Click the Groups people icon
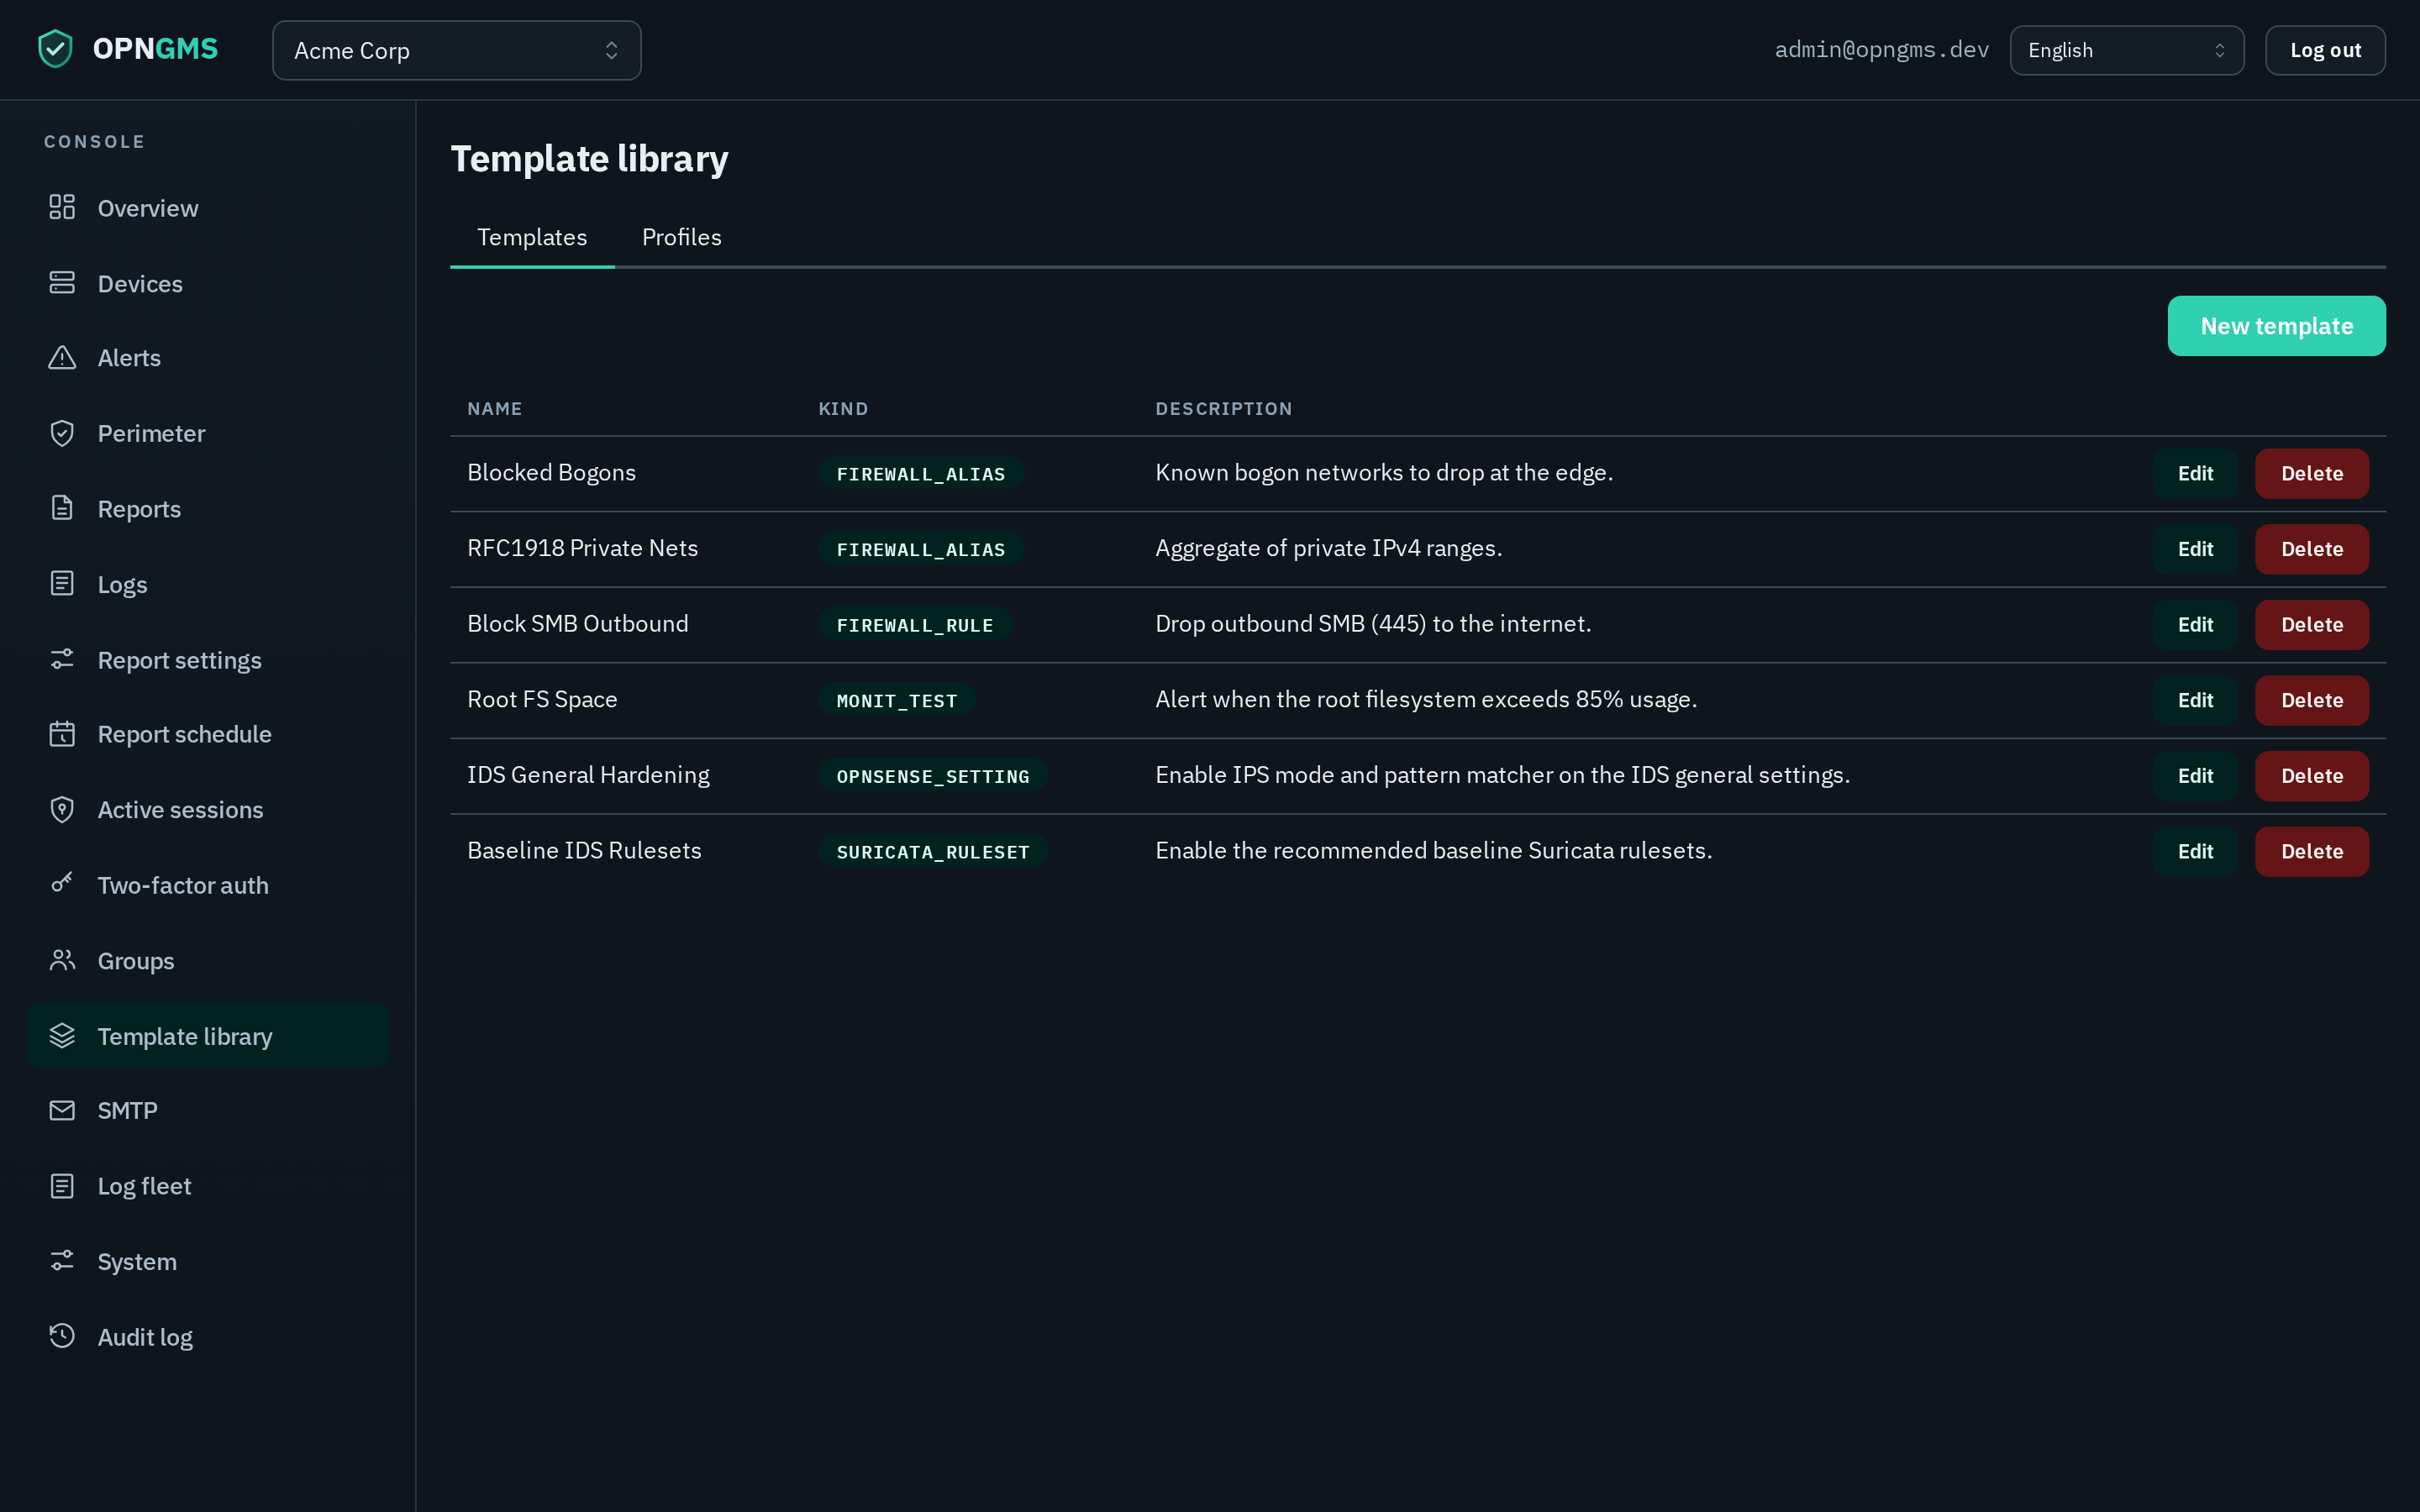The height and width of the screenshot is (1512, 2420). click(x=62, y=960)
